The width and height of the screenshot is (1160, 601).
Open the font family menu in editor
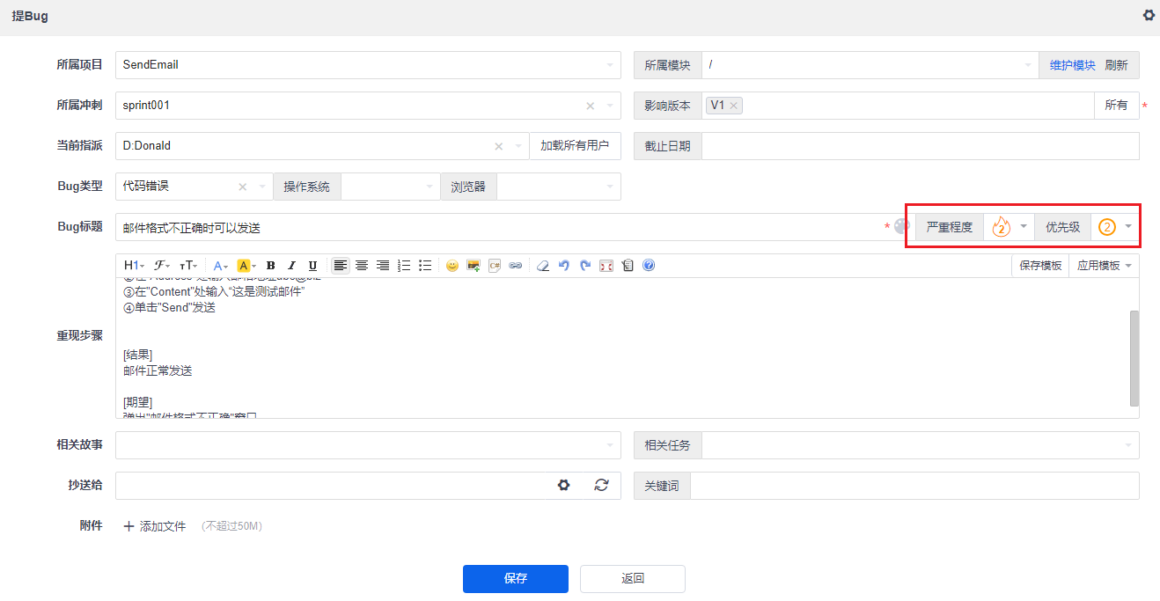(x=162, y=265)
